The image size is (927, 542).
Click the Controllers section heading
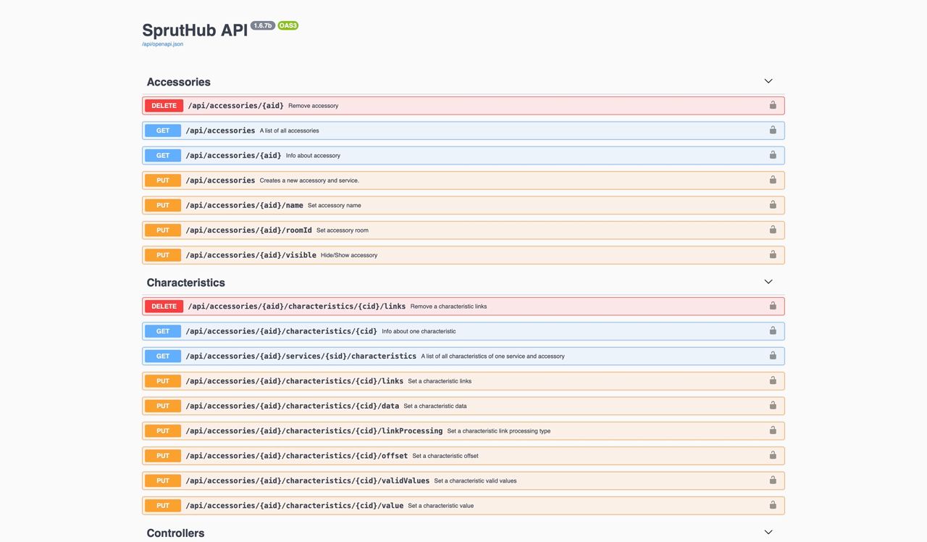(175, 533)
